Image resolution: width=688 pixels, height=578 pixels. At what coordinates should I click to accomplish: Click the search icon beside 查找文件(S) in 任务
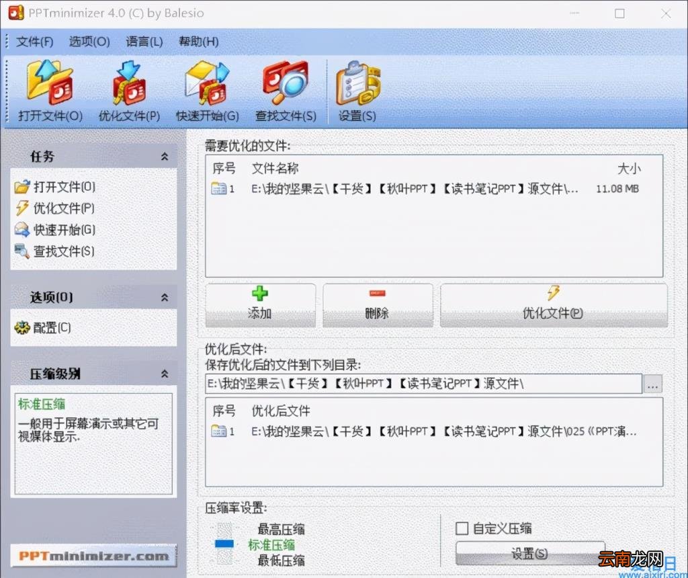click(22, 251)
